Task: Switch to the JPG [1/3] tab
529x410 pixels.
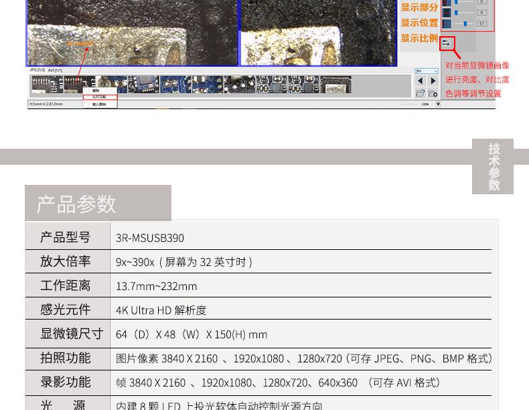Action: click(37, 70)
